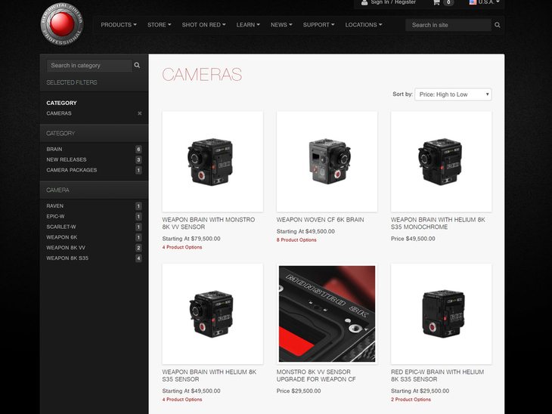Open the Sort by dropdown
The width and height of the screenshot is (552, 414).
click(453, 94)
